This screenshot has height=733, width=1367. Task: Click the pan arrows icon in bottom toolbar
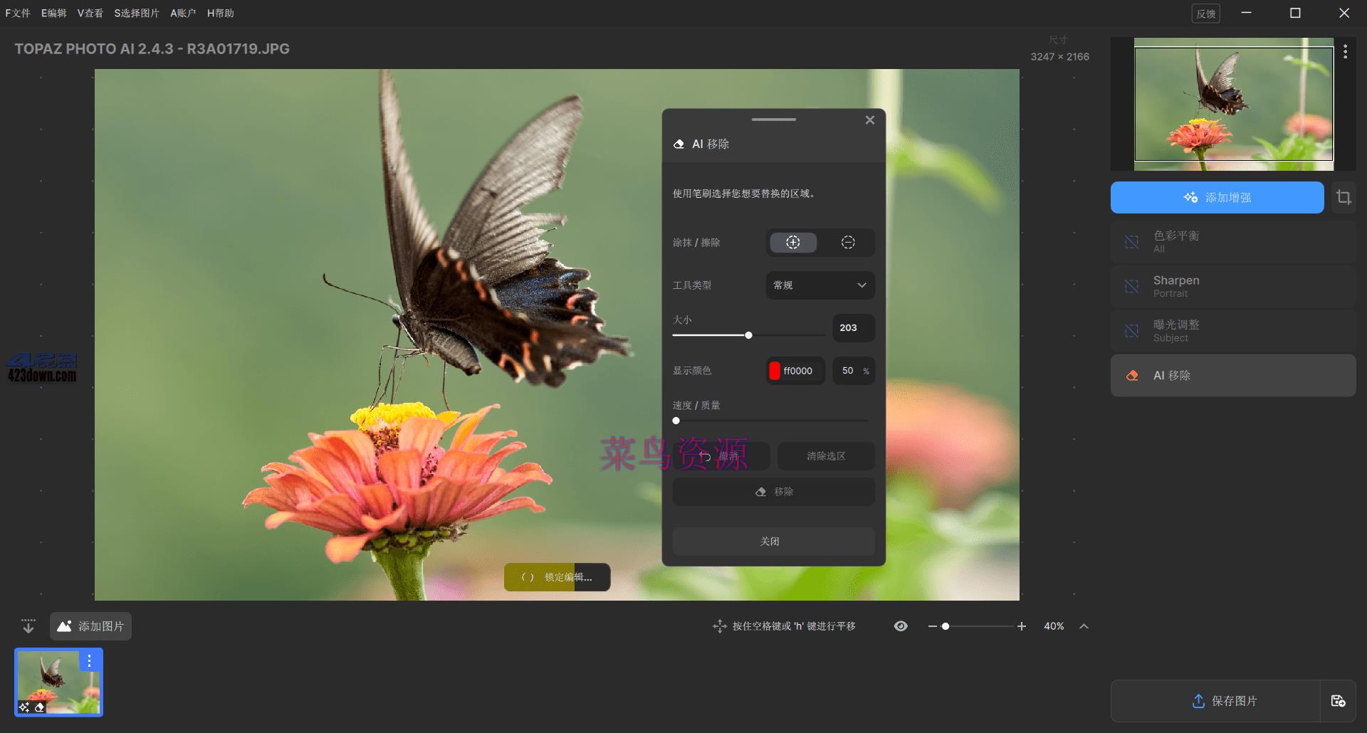click(x=718, y=626)
